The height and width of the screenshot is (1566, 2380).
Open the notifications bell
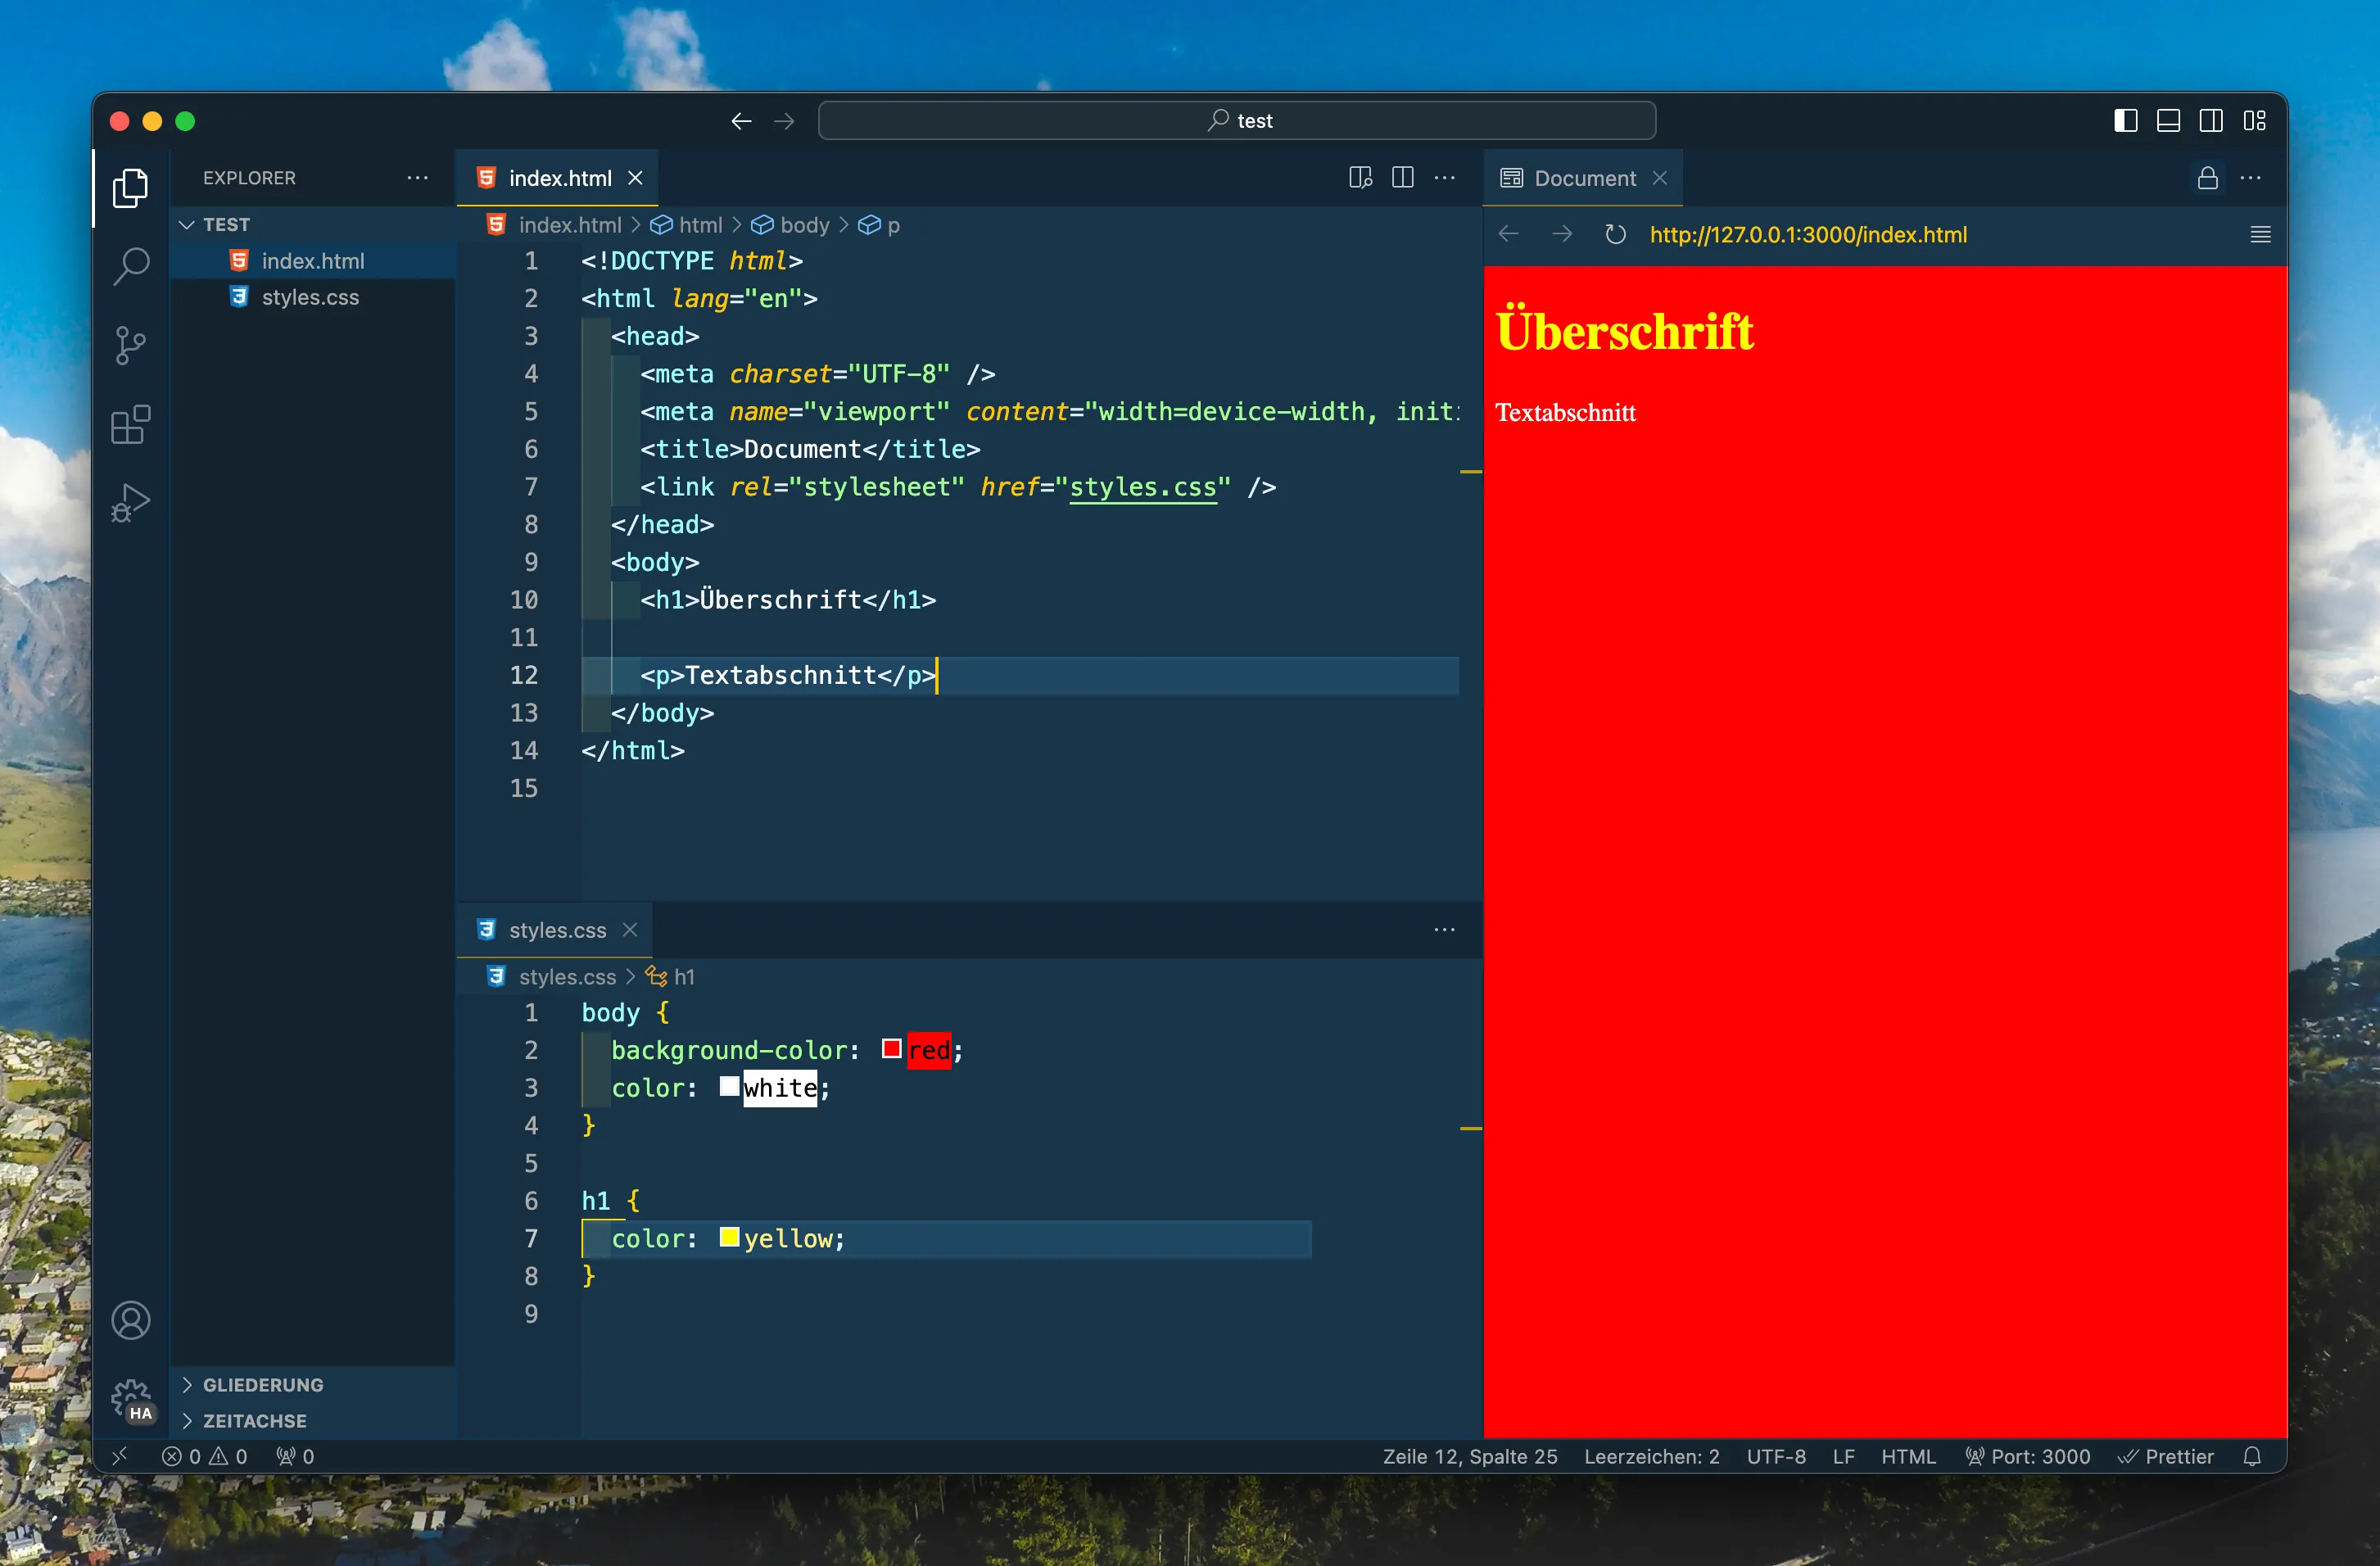point(2252,1456)
